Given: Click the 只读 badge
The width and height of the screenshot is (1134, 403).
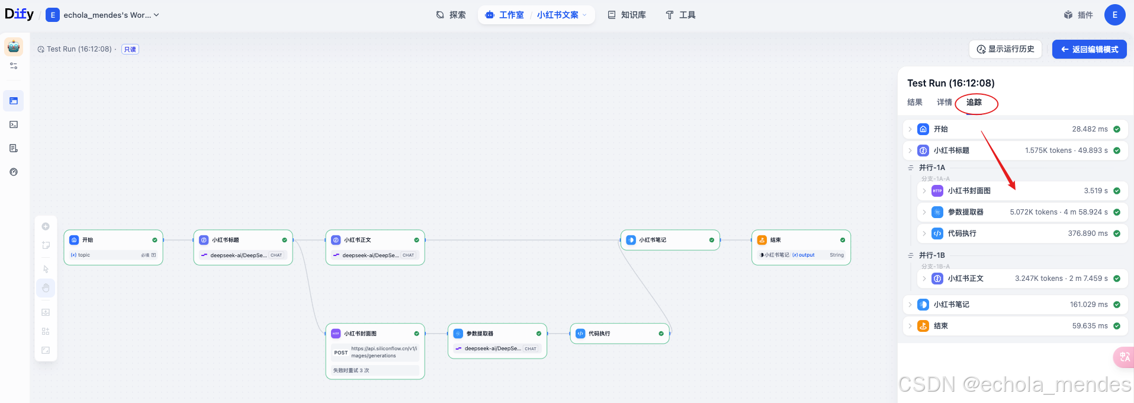Looking at the screenshot, I should pyautogui.click(x=130, y=49).
